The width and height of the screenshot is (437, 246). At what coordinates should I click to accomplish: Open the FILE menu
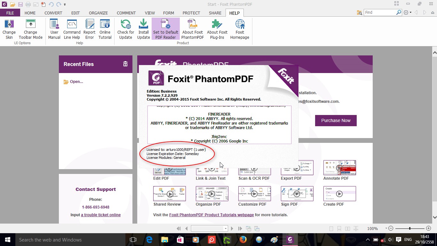click(10, 13)
